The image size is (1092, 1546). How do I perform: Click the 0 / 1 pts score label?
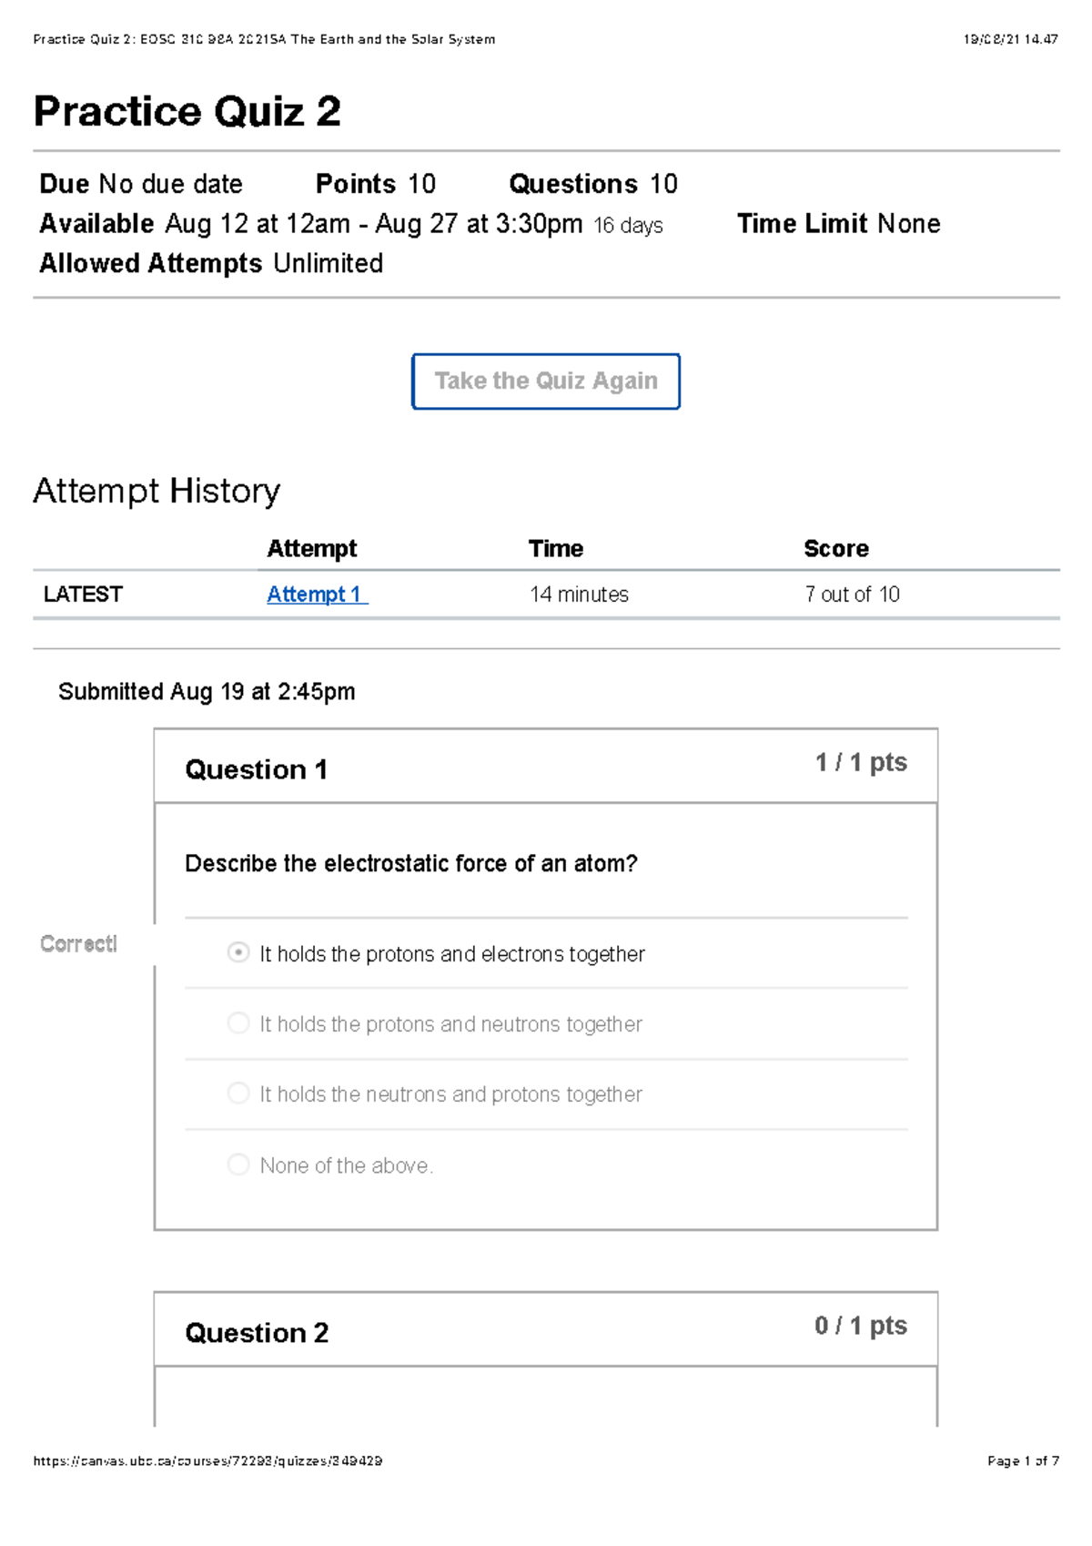point(859,1327)
